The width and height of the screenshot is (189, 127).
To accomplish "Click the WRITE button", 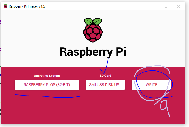I will (151, 85).
